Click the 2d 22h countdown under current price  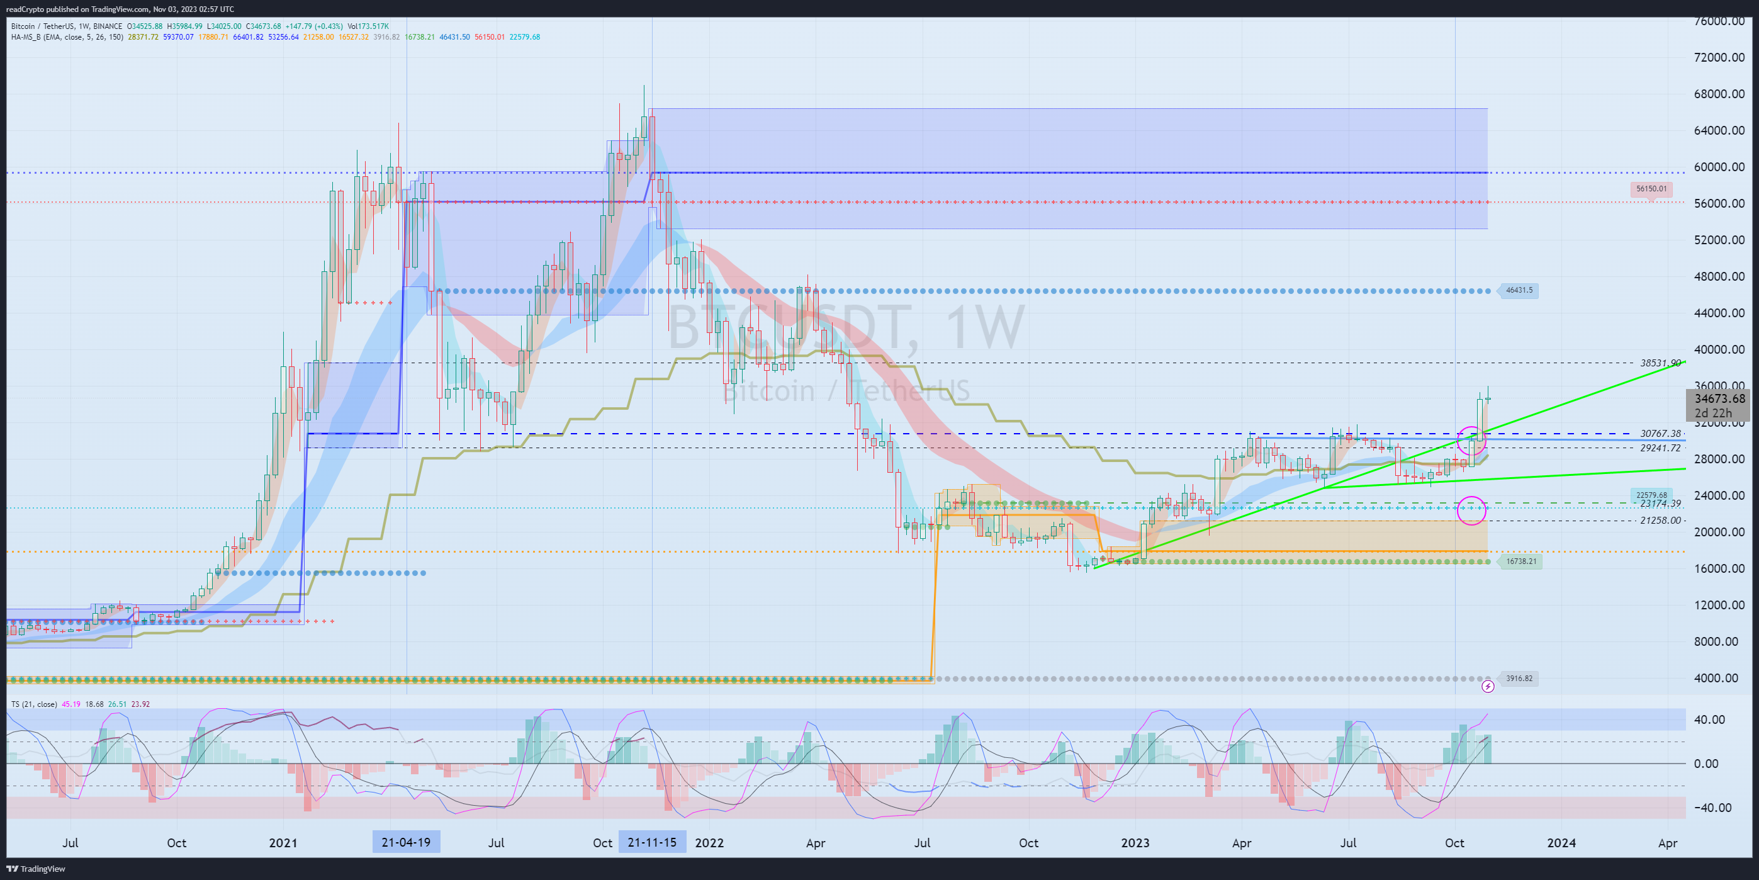tap(1713, 413)
